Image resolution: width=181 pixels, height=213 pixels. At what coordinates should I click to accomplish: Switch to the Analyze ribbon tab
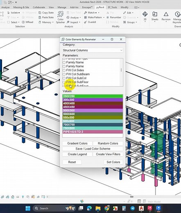[x=5, y=7]
